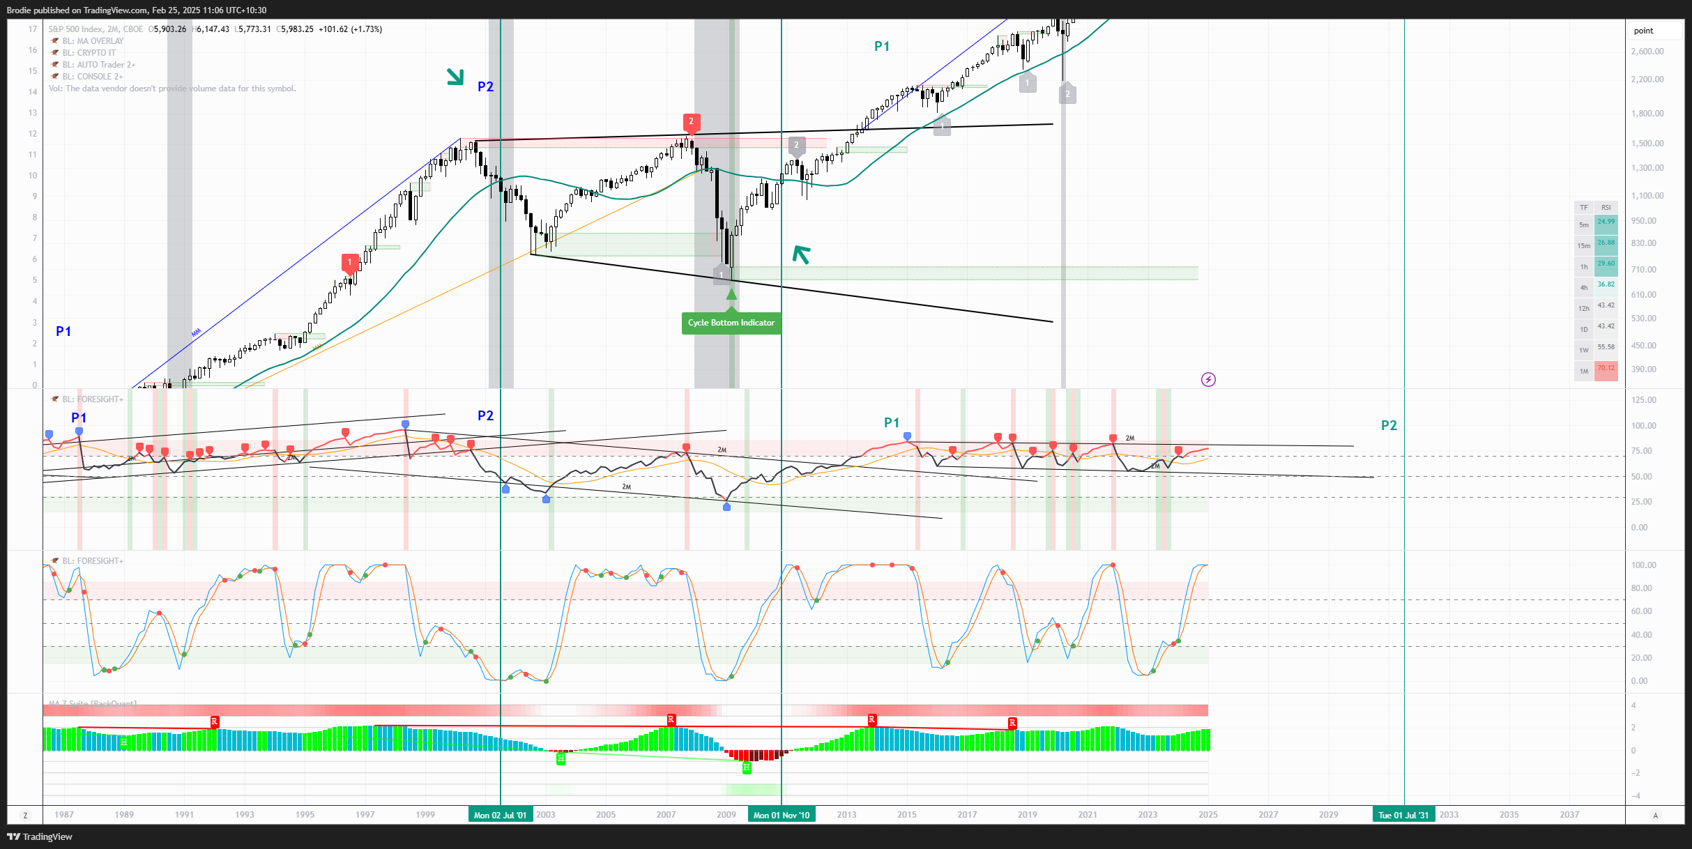Click the 55.58 RSI cell for 1W
This screenshot has width=1692, height=849.
coord(1606,350)
